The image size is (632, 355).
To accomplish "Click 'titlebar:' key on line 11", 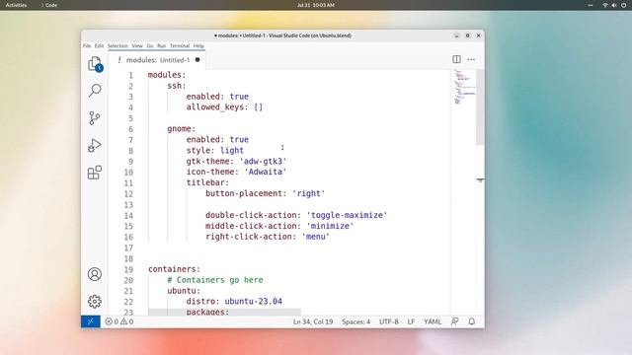I will pyautogui.click(x=207, y=182).
